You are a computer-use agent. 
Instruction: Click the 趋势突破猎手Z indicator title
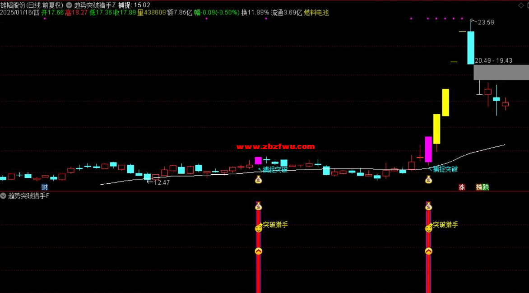coord(95,5)
